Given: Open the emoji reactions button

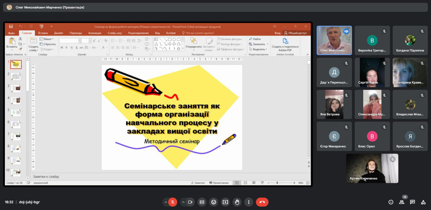Looking at the screenshot, I should pos(213,202).
